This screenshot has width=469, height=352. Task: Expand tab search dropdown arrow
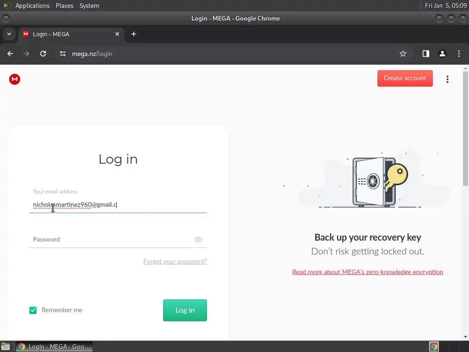(9, 34)
